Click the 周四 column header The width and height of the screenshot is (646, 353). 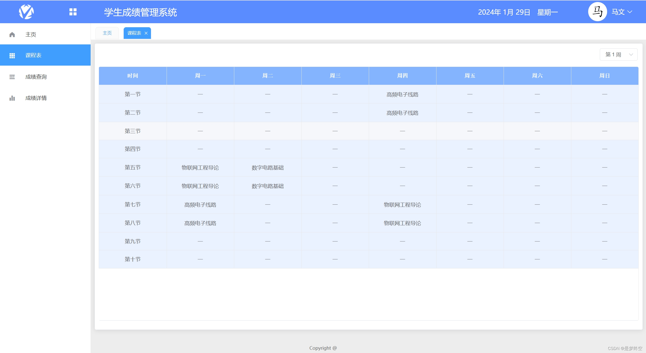402,76
